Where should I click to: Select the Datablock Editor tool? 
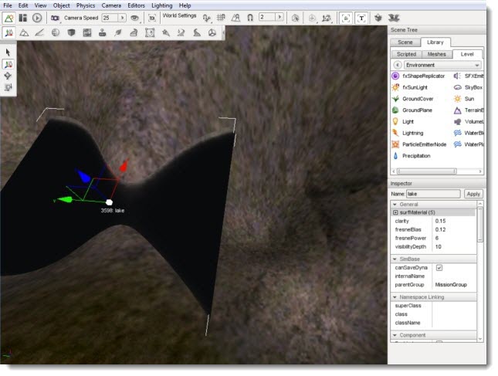pyautogui.click(x=86, y=32)
